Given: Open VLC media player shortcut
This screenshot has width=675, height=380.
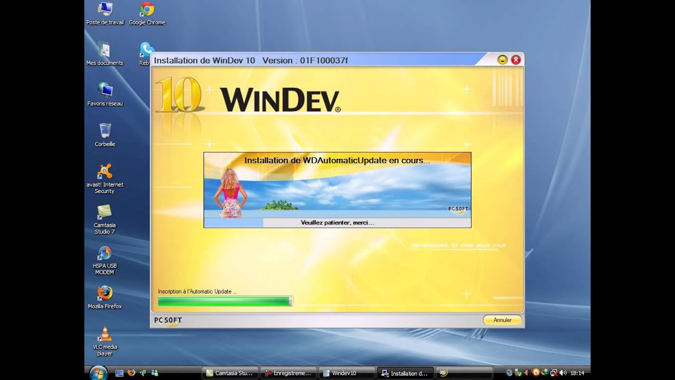Looking at the screenshot, I should click(x=104, y=341).
